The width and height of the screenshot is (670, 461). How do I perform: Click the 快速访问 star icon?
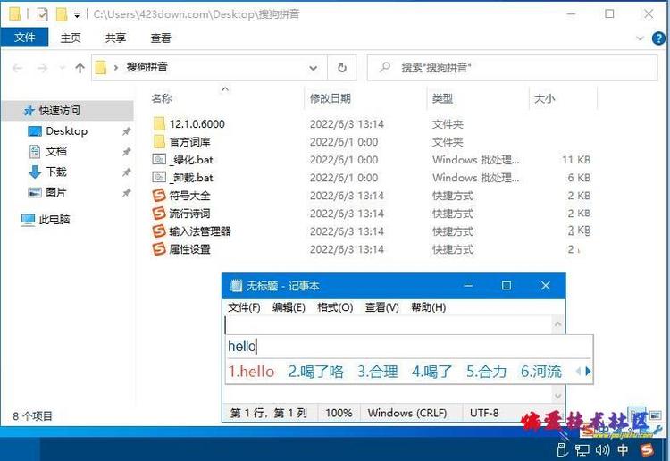(29, 111)
